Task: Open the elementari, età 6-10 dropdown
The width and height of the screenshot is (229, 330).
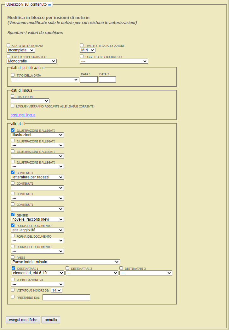Action: (x=38, y=273)
